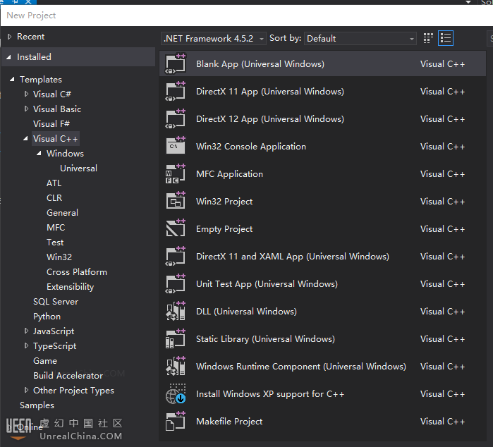This screenshot has width=493, height=447.
Task: Select Visual F# in the templates tree
Action: [51, 124]
